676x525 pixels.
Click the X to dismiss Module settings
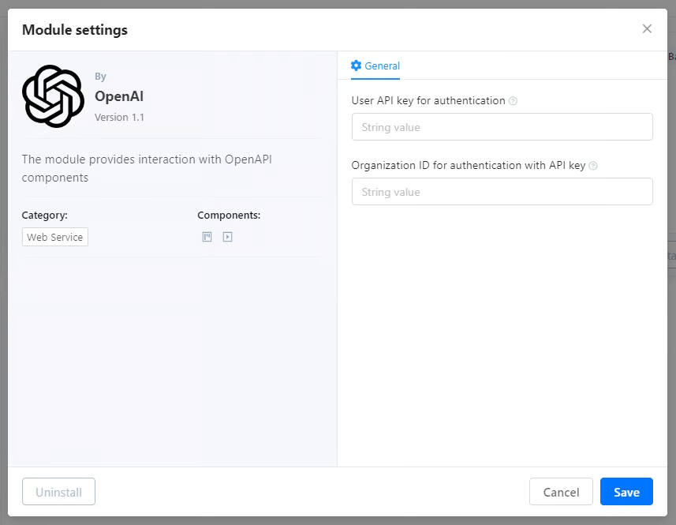647,28
